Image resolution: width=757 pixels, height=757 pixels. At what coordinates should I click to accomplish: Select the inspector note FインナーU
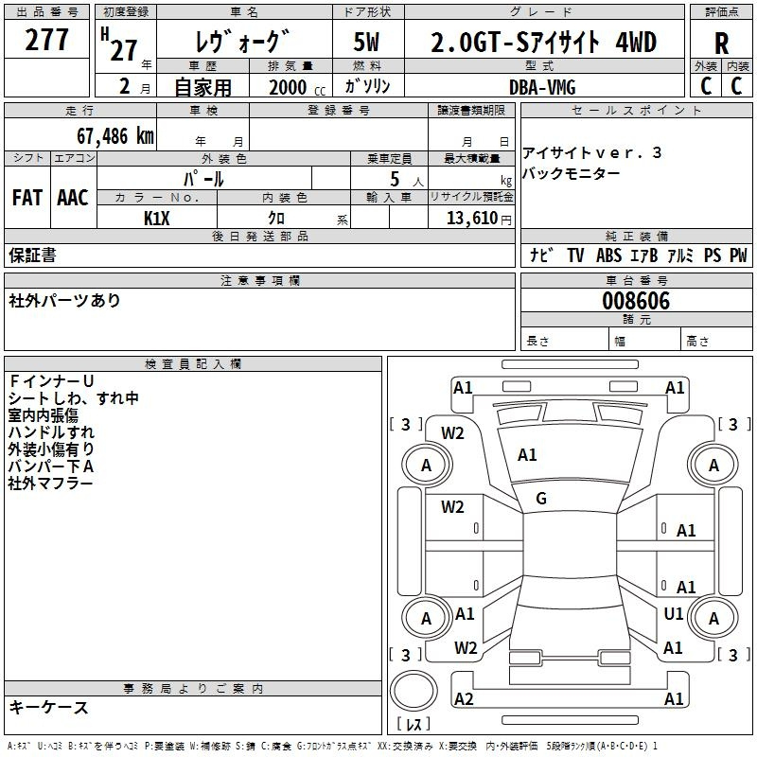51,381
